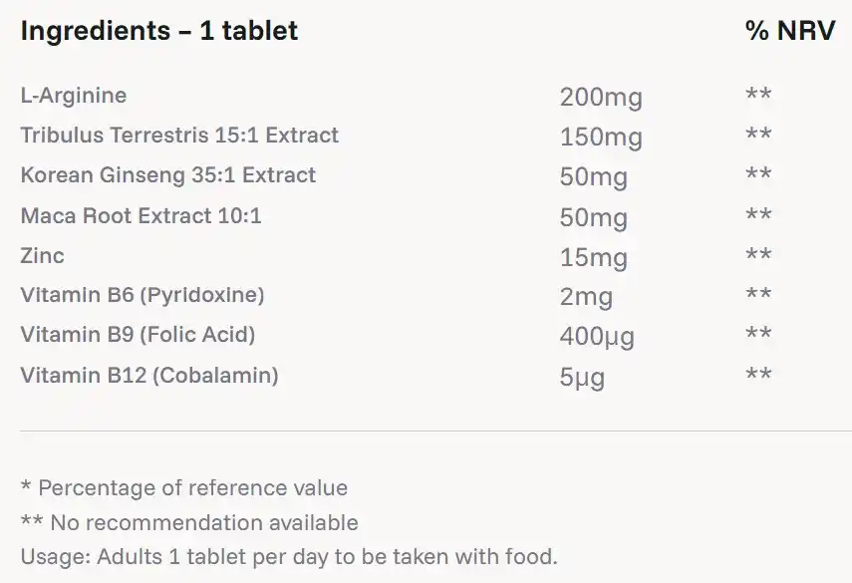Select the 15mg amount for Zinc
This screenshot has height=583, width=852.
(x=594, y=258)
